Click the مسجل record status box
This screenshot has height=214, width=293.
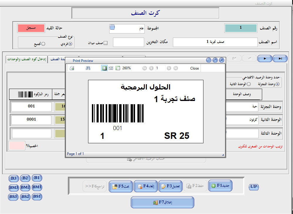click(x=31, y=28)
